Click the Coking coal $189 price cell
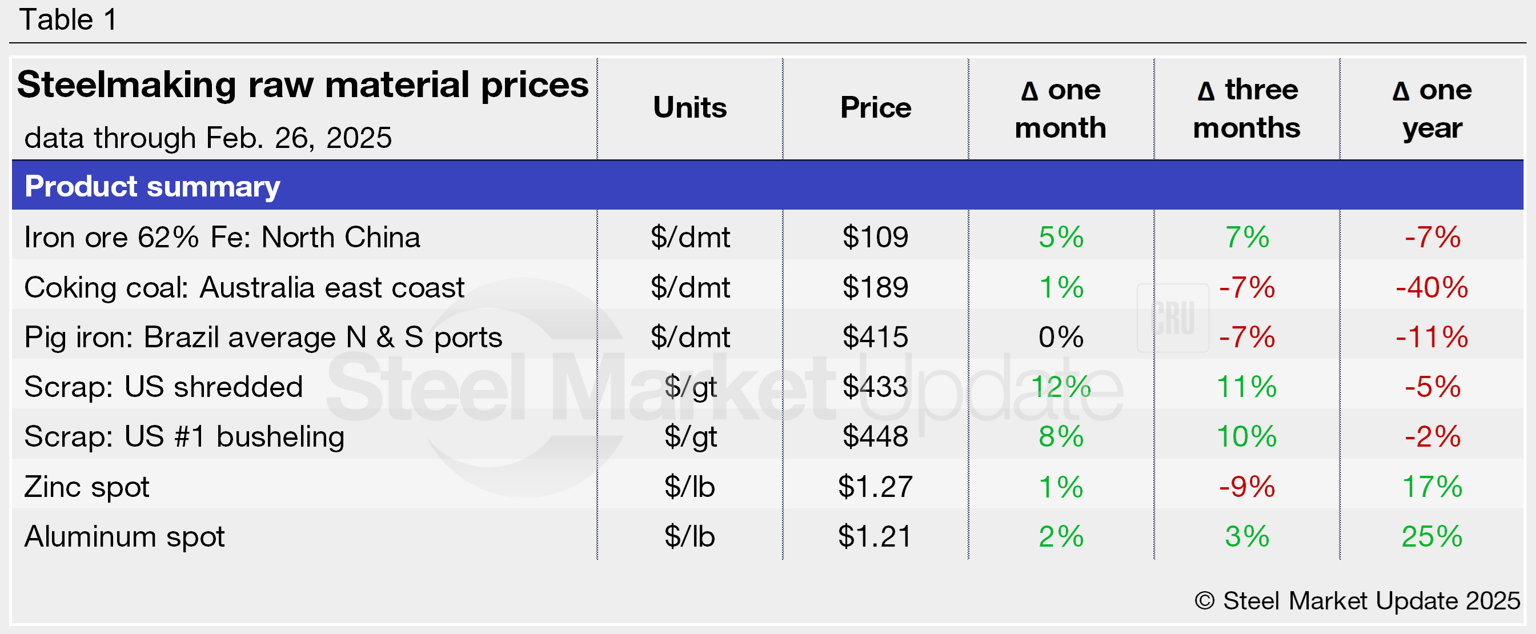1536x634 pixels. (x=875, y=287)
